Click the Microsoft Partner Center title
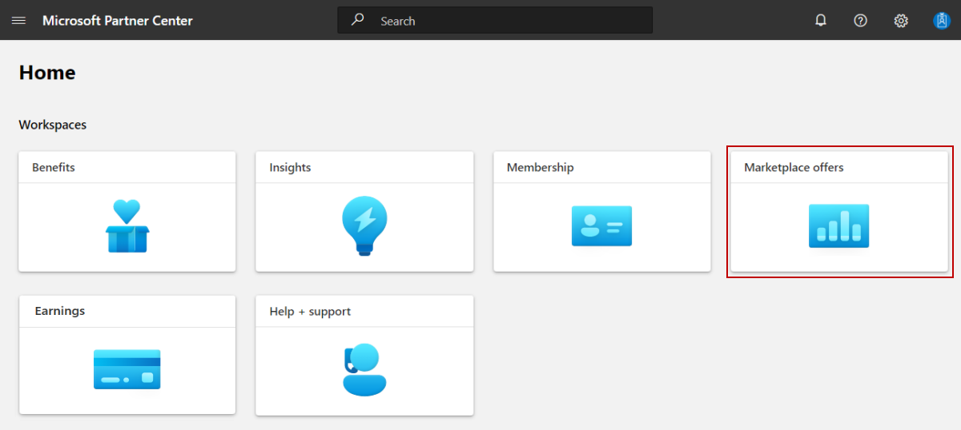 tap(118, 21)
